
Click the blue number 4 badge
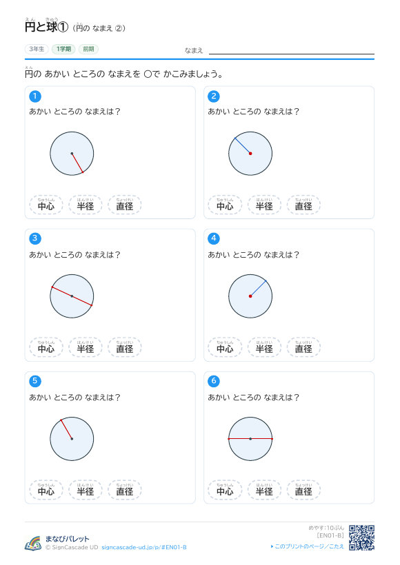pos(214,238)
